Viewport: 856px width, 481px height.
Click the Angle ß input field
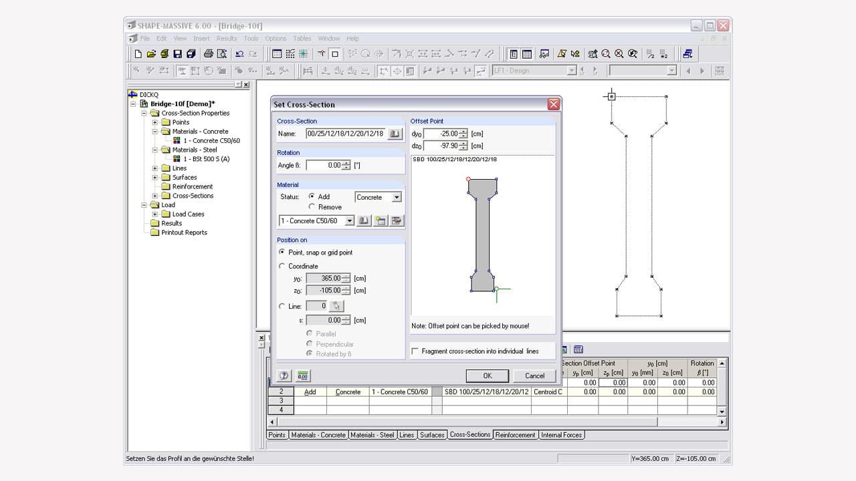coord(325,165)
